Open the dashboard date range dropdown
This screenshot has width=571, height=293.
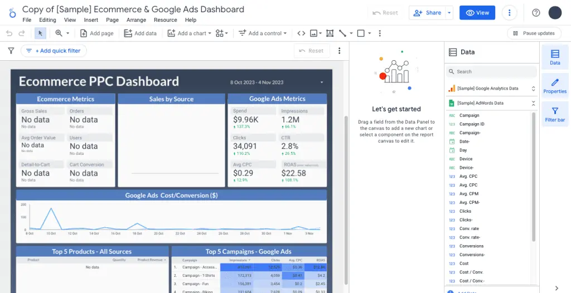(322, 82)
